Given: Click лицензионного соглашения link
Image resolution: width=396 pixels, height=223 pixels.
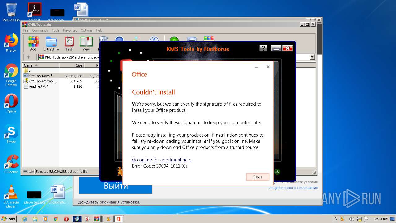Looking at the screenshot, I should [293, 188].
